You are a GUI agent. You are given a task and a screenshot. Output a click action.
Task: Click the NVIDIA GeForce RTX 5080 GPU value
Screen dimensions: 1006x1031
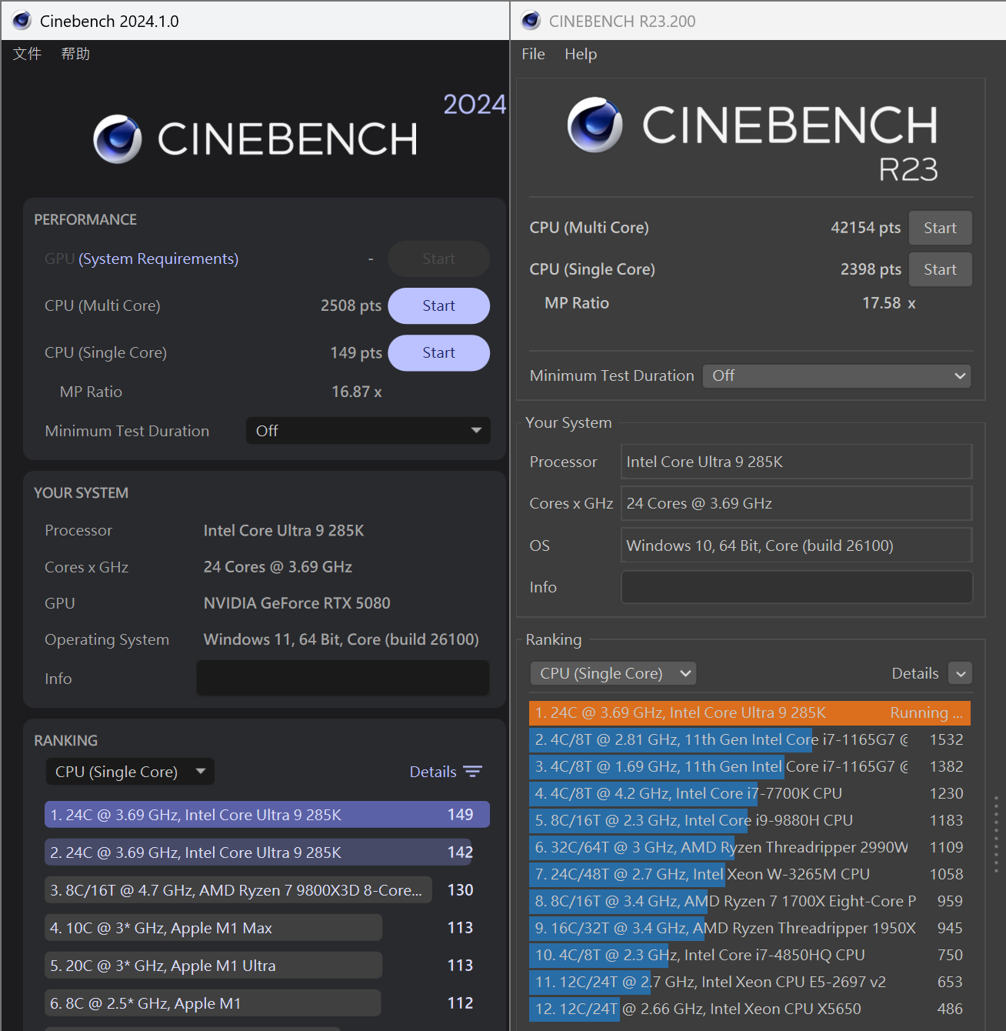point(297,603)
